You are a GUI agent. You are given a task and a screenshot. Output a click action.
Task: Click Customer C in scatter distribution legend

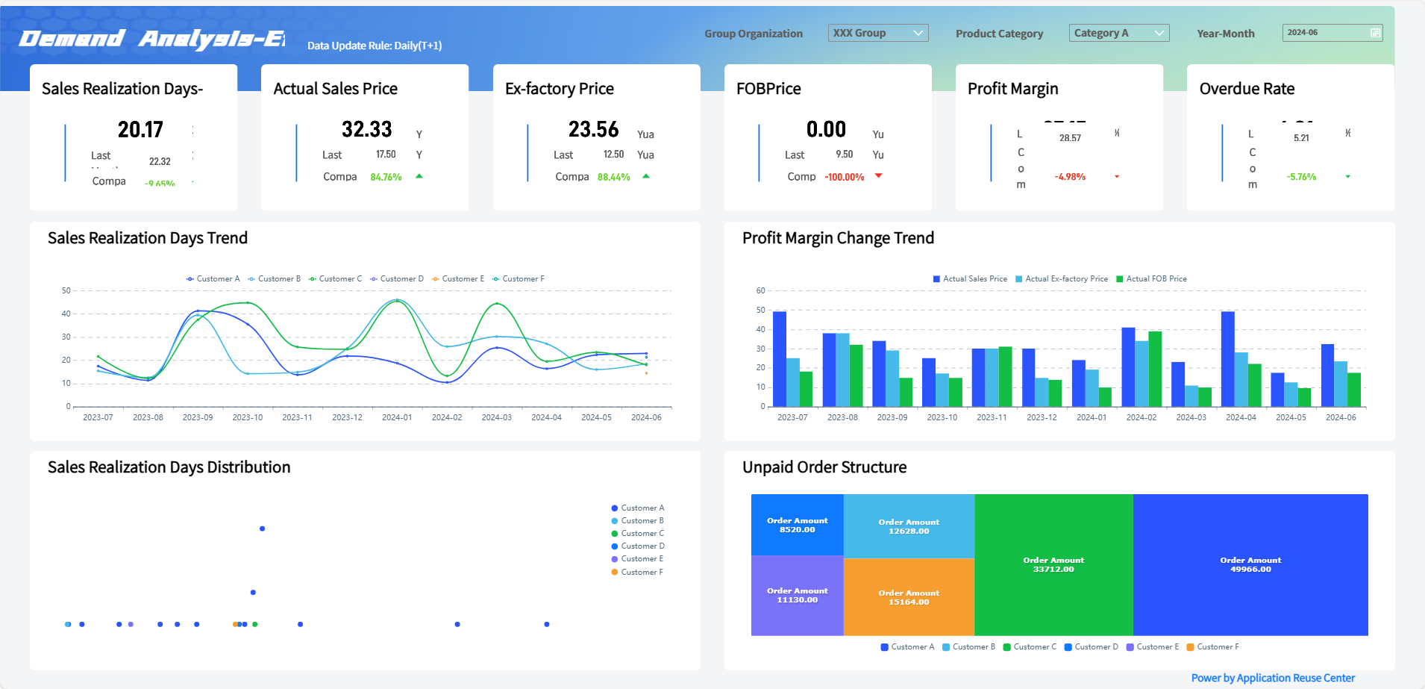point(637,534)
